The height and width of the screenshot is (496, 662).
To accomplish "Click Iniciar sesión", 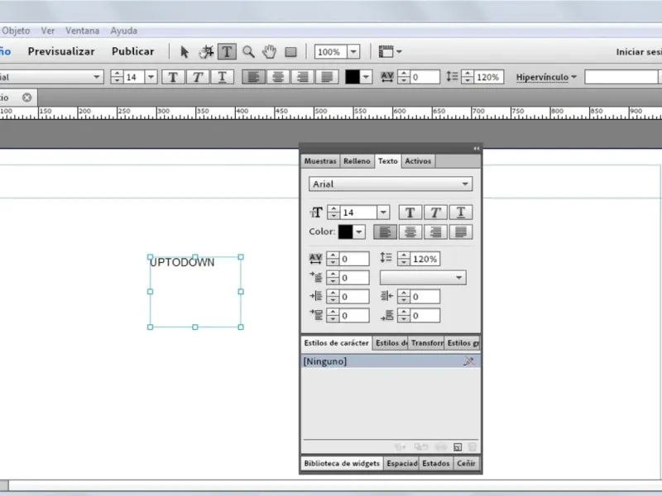I will (x=639, y=52).
